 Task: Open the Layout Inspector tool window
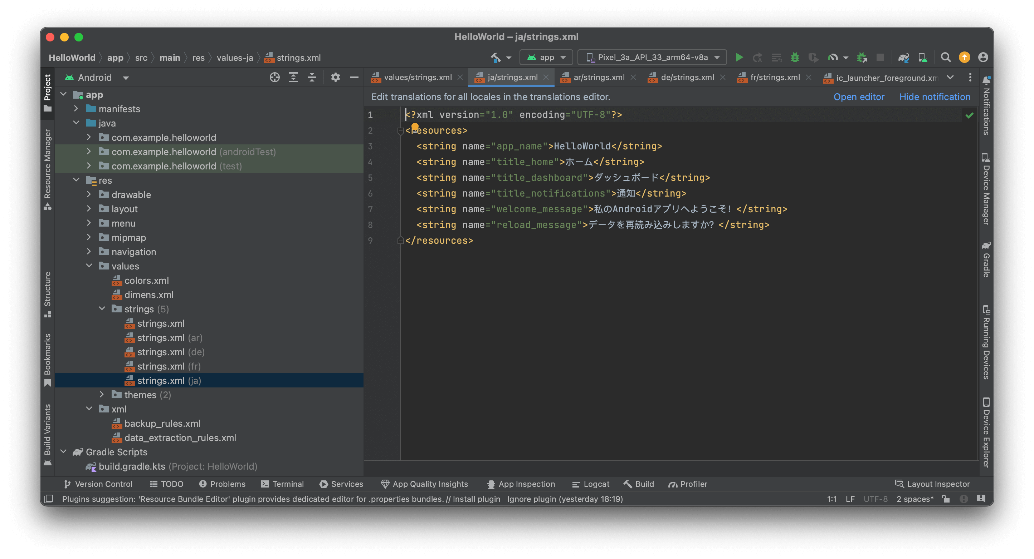[x=932, y=484]
